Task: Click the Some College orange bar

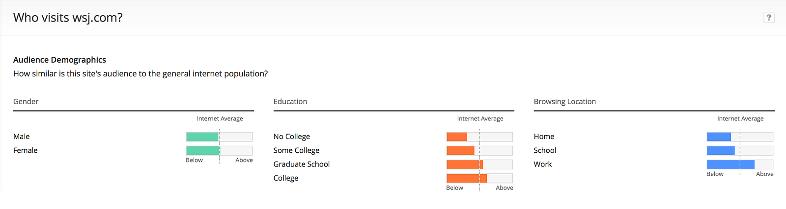Action: (x=460, y=150)
